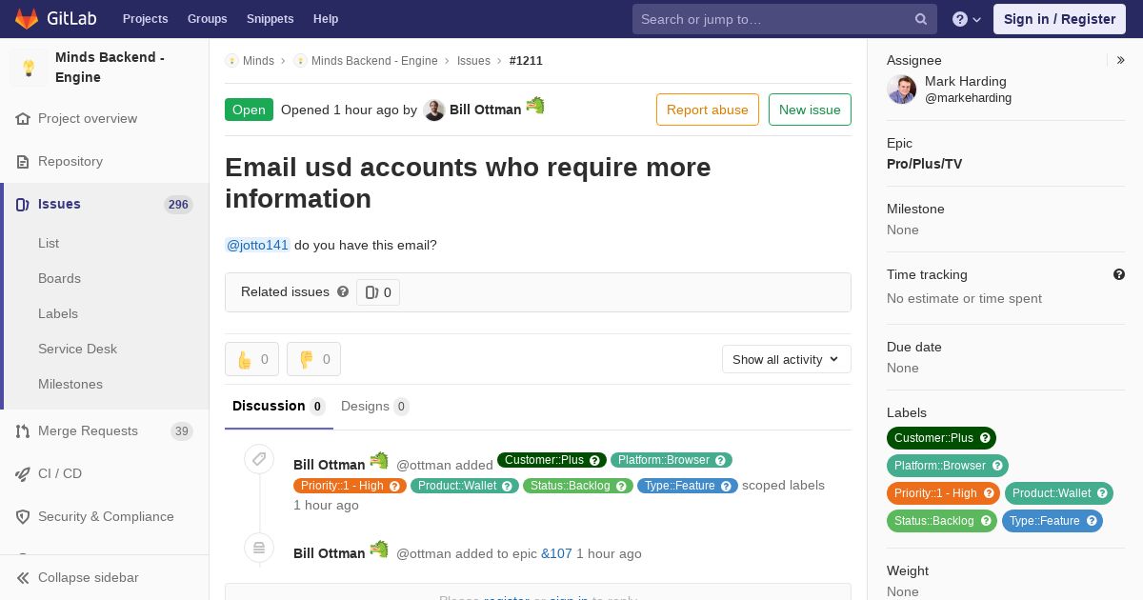Screen dimensions: 1143x600
Task: Click the thumbs up reaction button
Action: point(252,359)
